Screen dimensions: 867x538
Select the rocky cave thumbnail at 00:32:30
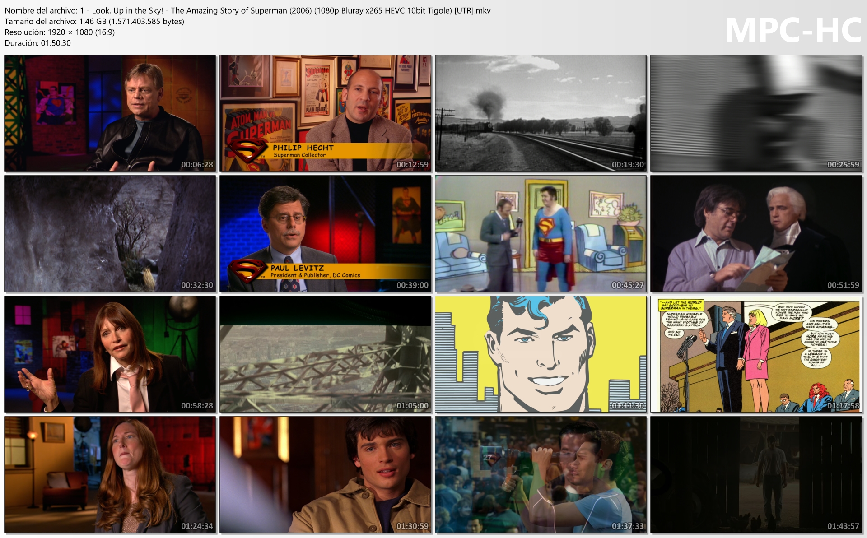point(110,233)
